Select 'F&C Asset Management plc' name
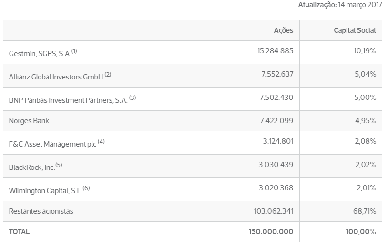The image size is (388, 245). tap(52, 144)
